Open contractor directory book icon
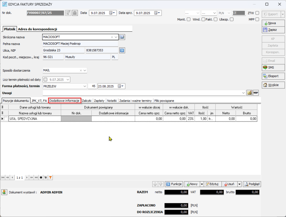Image resolution: width=286 pixels, height=217 pixels. click(122, 37)
